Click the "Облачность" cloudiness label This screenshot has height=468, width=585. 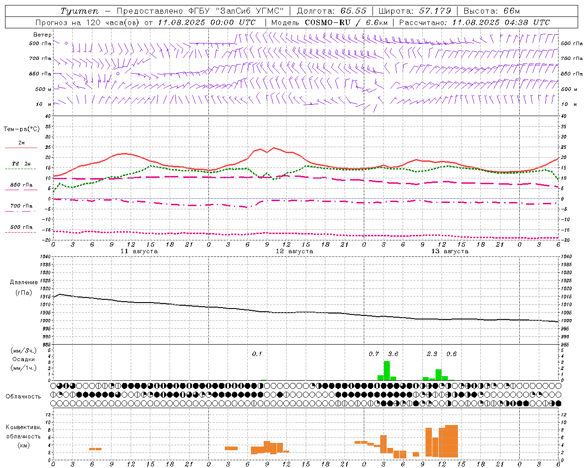[23, 397]
